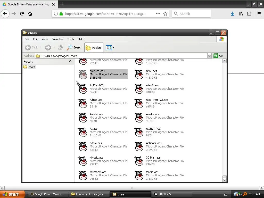The height and width of the screenshot is (198, 264).
Task: Open the Tools menu
Action: 71,39
